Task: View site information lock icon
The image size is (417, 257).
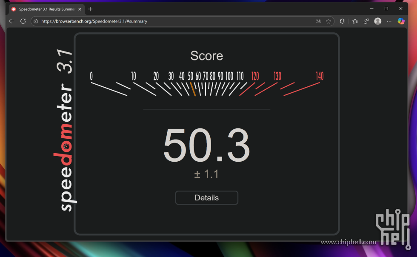Action: pyautogui.click(x=36, y=21)
